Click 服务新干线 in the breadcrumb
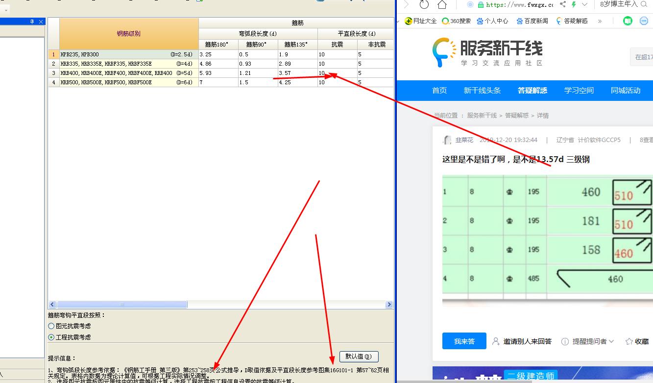Viewport: 653px width, 383px height. pos(482,116)
